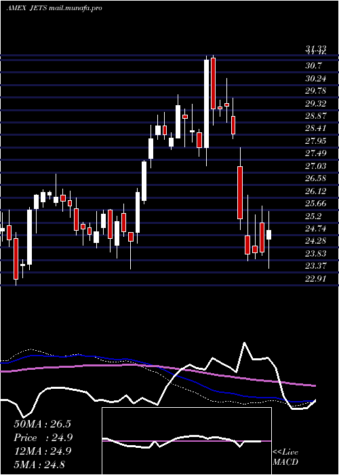The height and width of the screenshot is (475, 339).
Task: Click the 22.91 price axis label
Action: click(x=316, y=279)
